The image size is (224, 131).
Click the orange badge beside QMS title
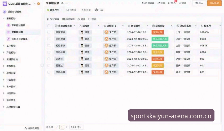[38, 4]
